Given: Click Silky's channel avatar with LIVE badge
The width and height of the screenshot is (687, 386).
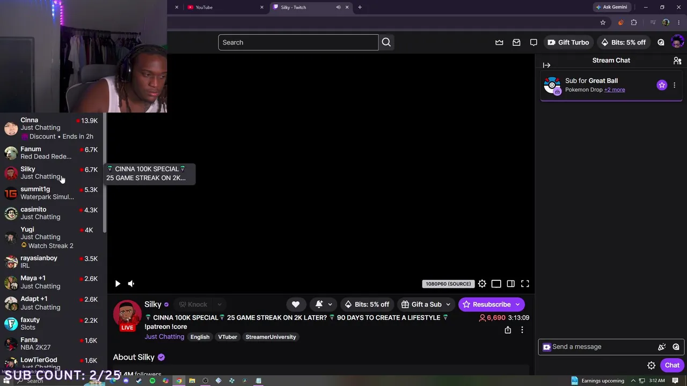Looking at the screenshot, I should pyautogui.click(x=127, y=315).
